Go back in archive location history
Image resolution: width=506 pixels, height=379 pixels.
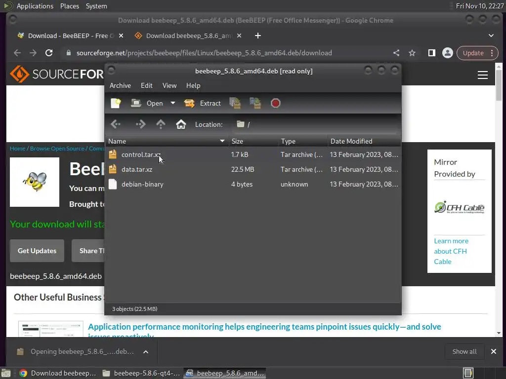116,124
